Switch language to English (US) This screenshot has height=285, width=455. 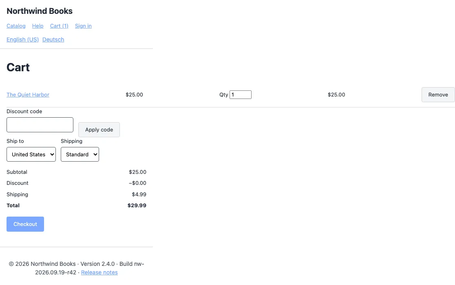point(23,39)
